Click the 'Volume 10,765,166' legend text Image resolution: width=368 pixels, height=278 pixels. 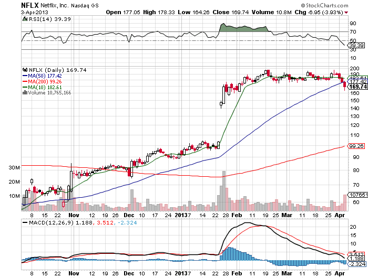[x=49, y=93]
